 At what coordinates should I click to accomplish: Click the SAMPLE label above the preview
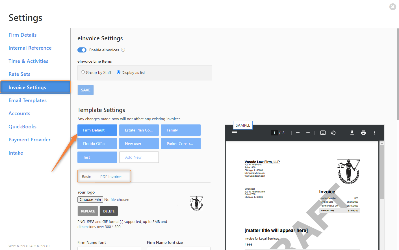243,125
